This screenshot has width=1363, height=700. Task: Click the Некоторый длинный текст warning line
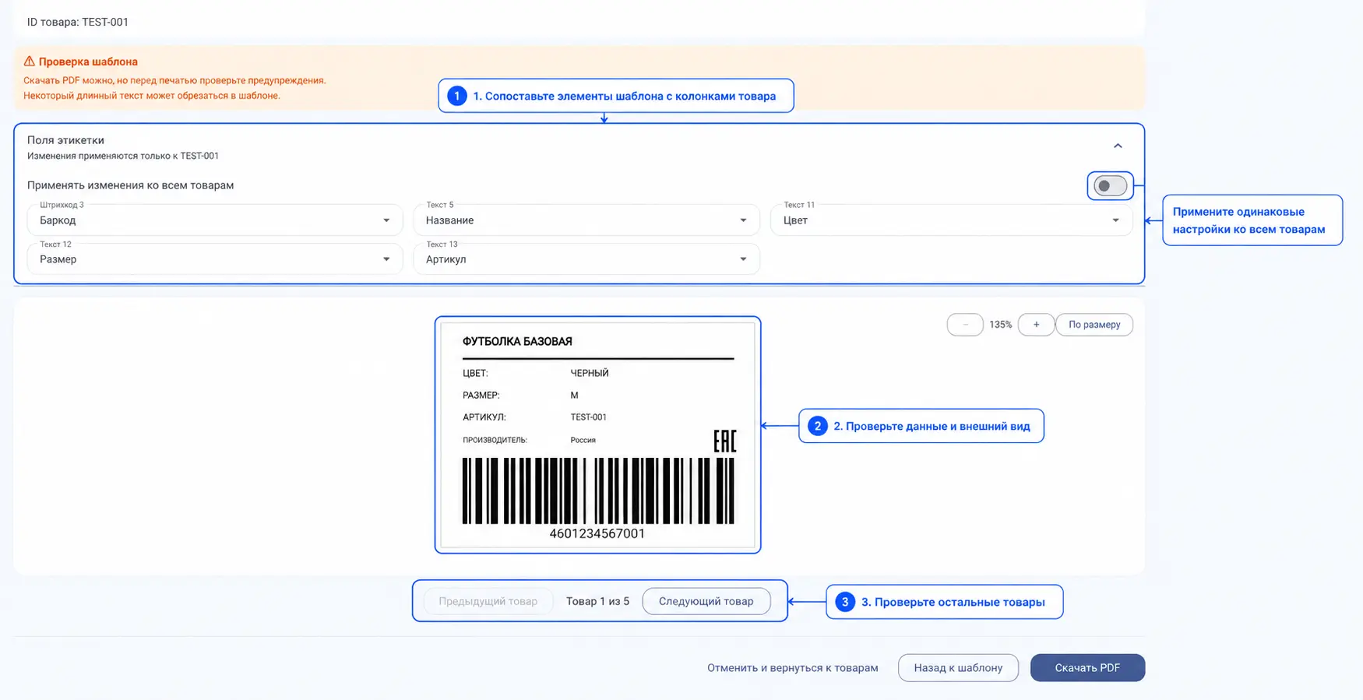tap(152, 96)
